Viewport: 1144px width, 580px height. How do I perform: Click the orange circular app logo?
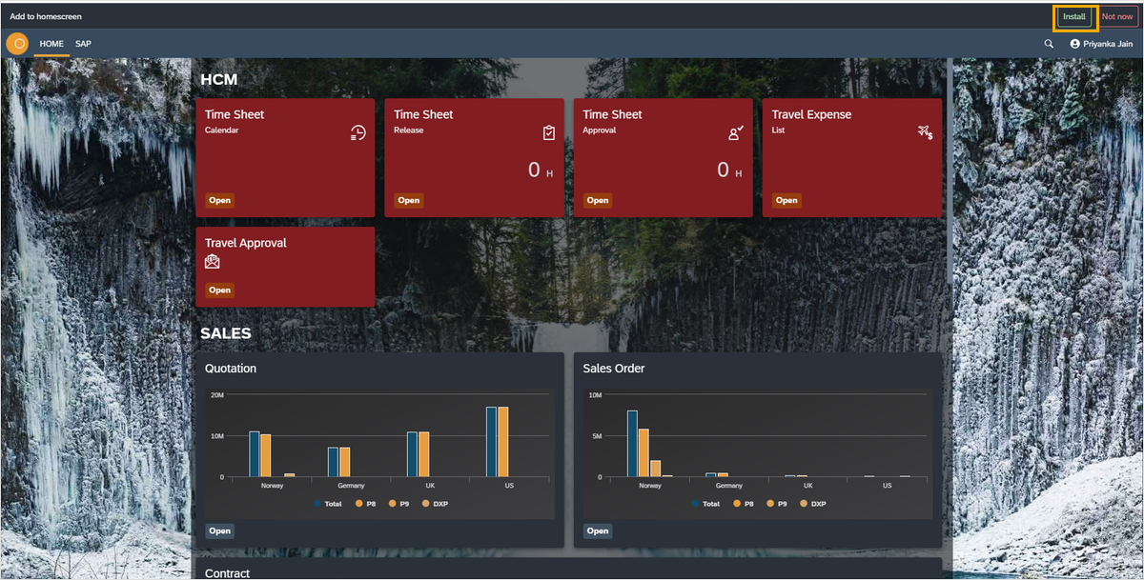(x=17, y=44)
